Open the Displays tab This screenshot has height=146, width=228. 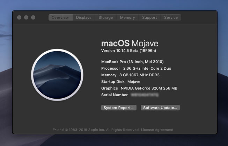84,17
